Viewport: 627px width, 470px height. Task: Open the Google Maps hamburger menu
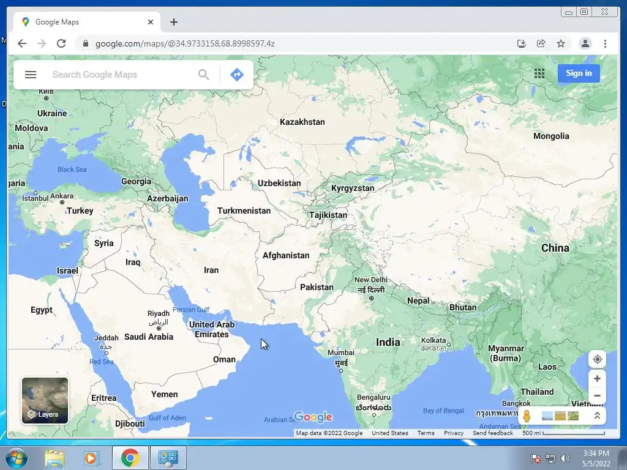tap(31, 75)
